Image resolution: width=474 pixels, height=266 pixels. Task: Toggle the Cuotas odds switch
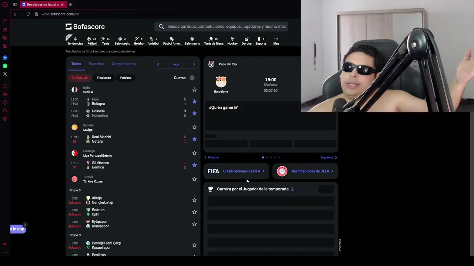tap(191, 78)
